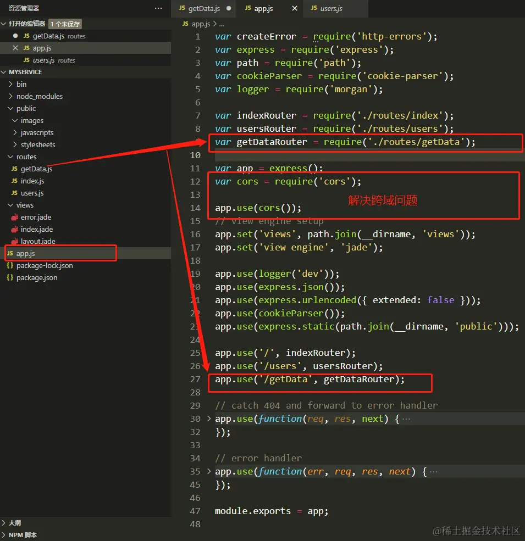525x541 pixels.
Task: Click the jade icon of index.jade
Action: tap(14, 229)
